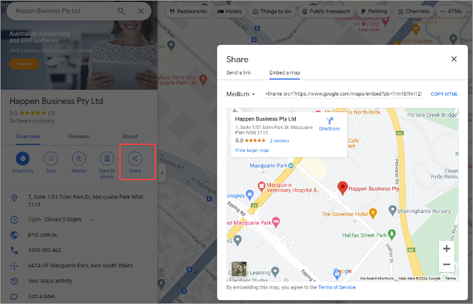This screenshot has height=304, width=473.
Task: Collapse the side panel arrow
Action: [x=162, y=173]
